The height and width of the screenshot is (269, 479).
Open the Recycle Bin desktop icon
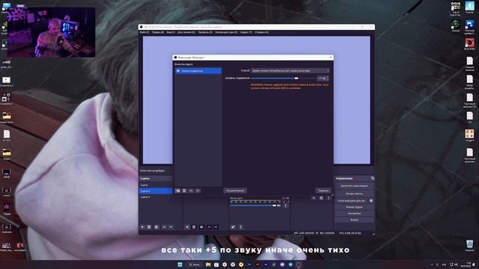(x=469, y=246)
